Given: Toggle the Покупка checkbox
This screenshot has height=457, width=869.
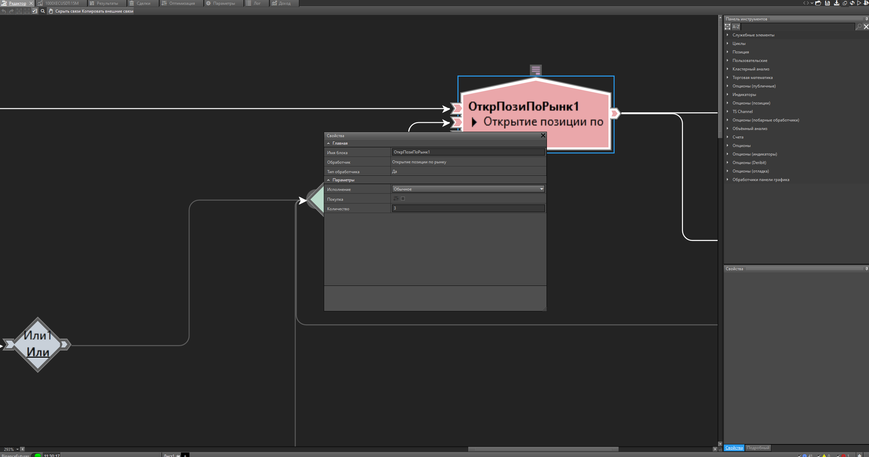Looking at the screenshot, I should pos(403,199).
